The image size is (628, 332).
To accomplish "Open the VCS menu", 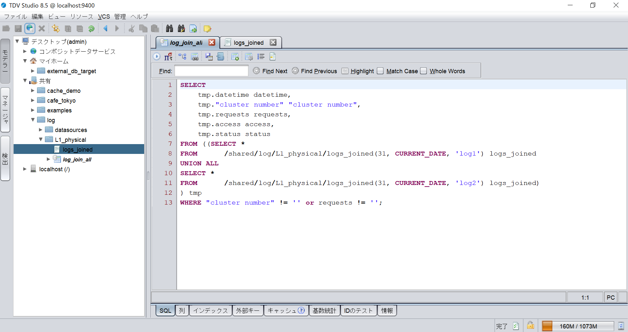I will [x=104, y=16].
